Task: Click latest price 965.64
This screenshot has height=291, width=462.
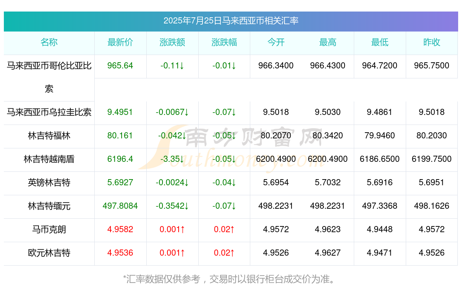Action: tap(120, 66)
